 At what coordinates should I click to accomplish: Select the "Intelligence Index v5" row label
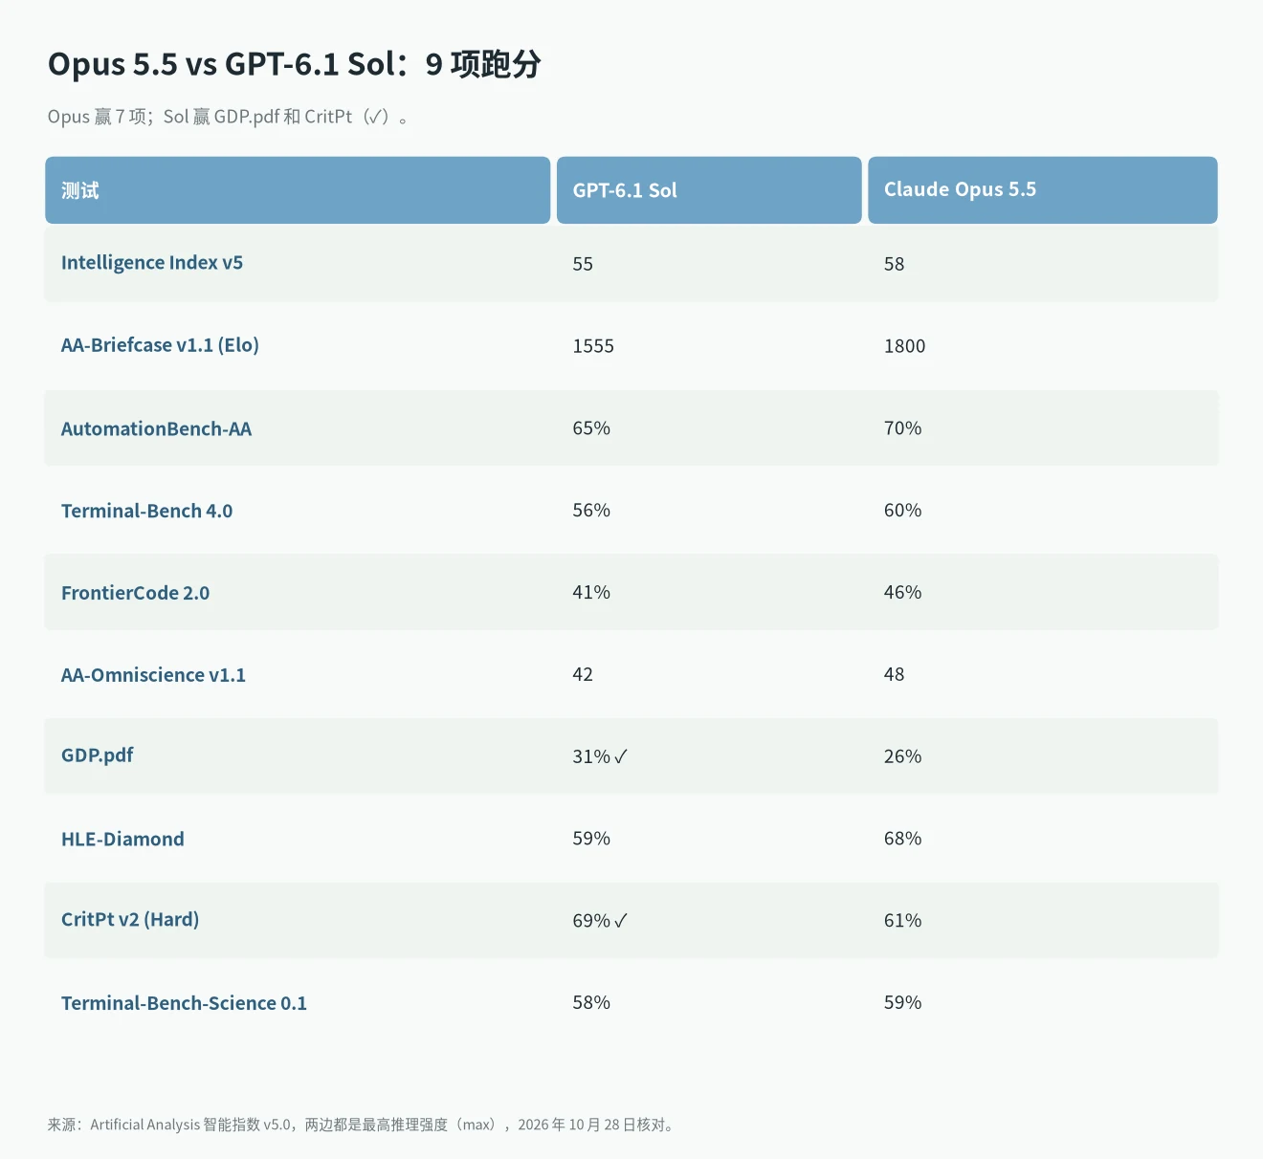click(152, 263)
